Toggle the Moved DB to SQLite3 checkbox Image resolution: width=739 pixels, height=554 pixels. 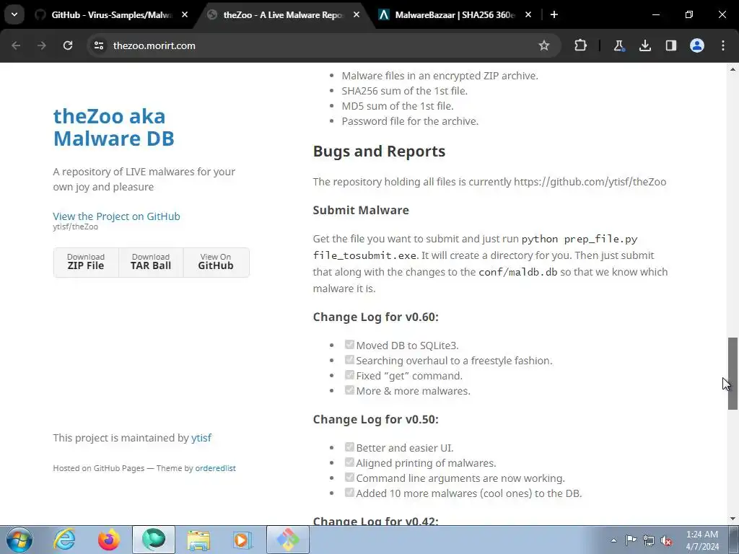point(349,344)
